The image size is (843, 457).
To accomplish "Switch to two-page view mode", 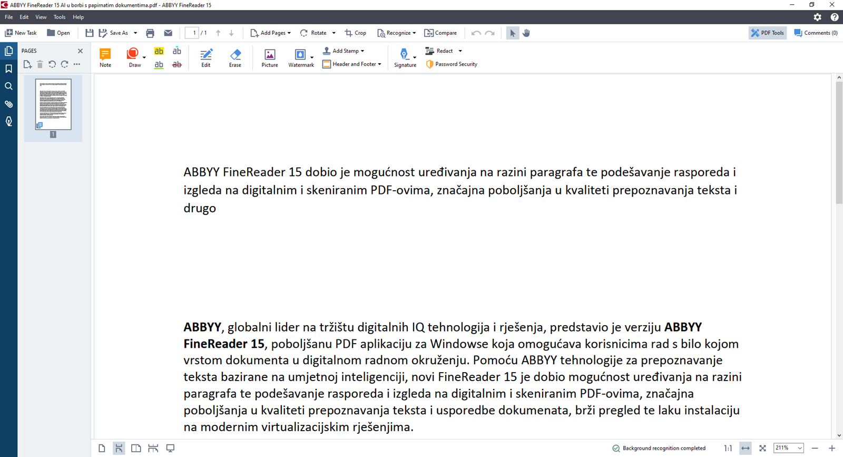I will click(136, 448).
